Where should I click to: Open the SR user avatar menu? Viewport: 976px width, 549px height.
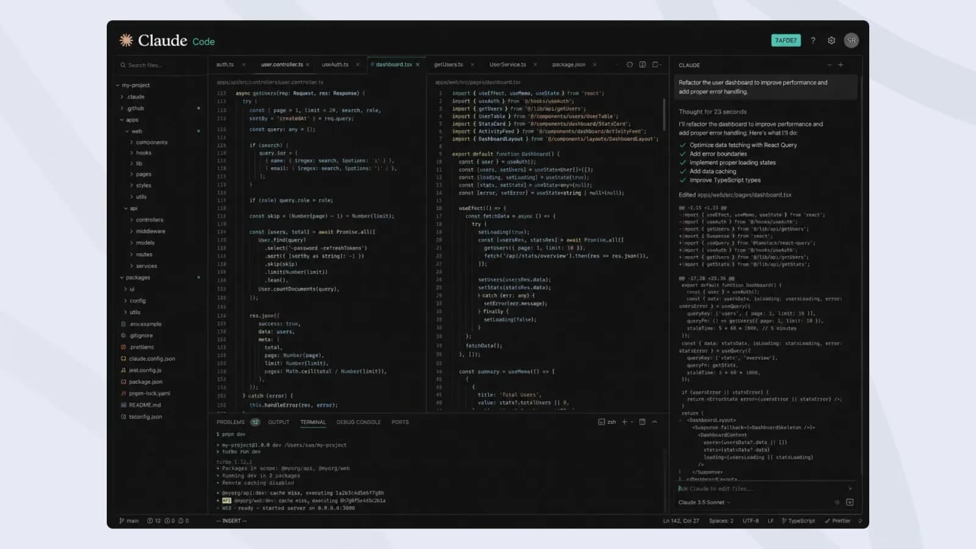(x=851, y=41)
